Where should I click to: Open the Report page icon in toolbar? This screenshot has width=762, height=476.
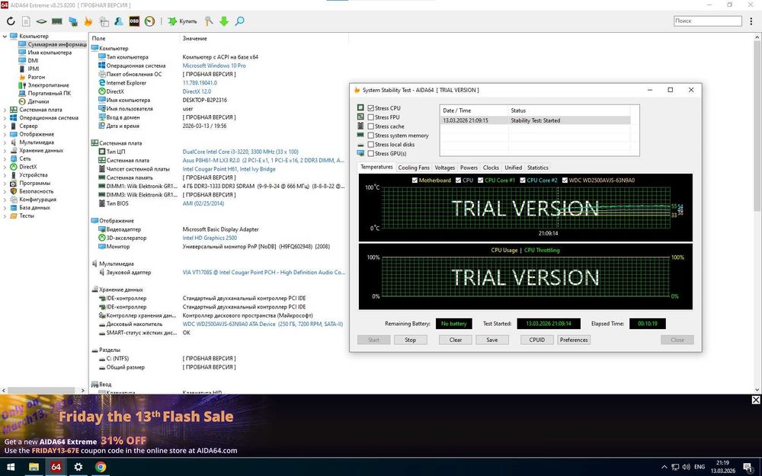(26, 21)
